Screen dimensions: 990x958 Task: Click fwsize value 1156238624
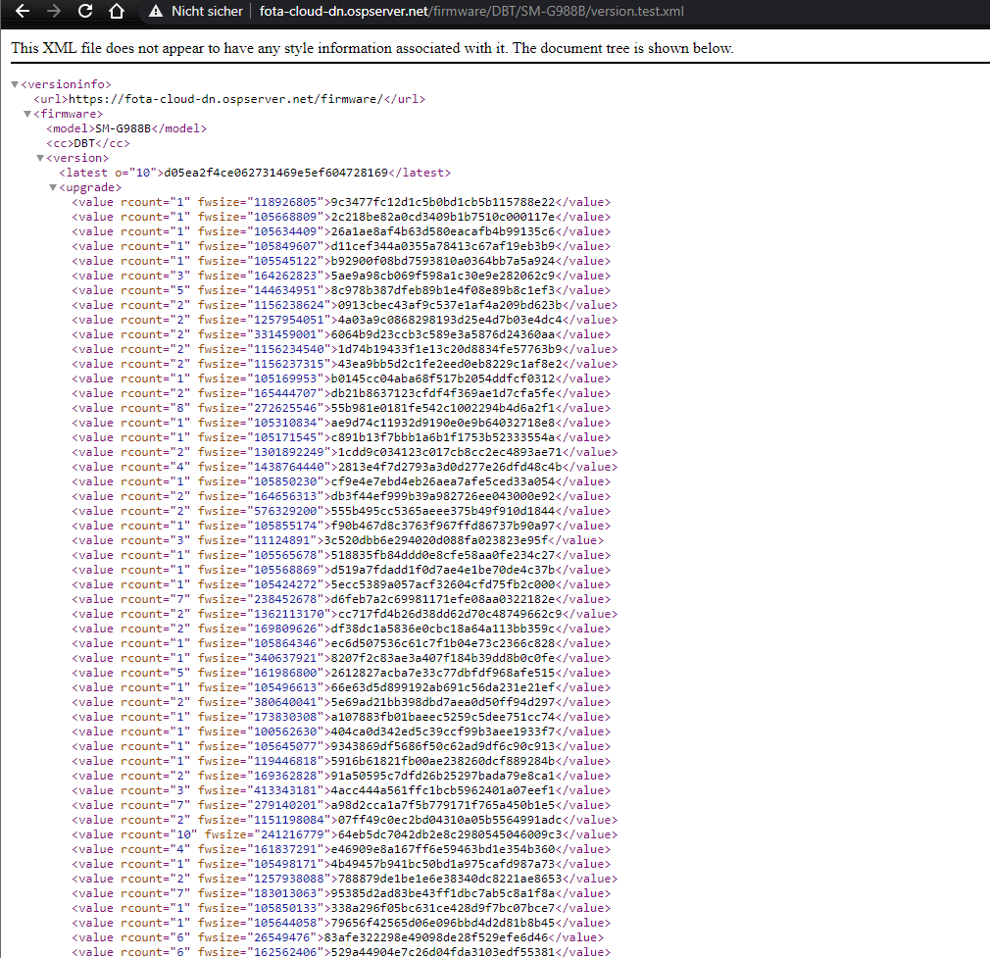point(288,305)
